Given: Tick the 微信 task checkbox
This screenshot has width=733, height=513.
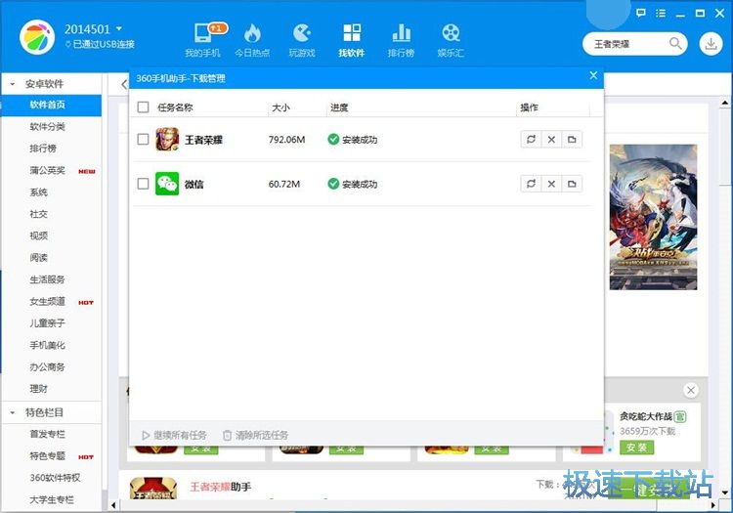Looking at the screenshot, I should tap(144, 184).
